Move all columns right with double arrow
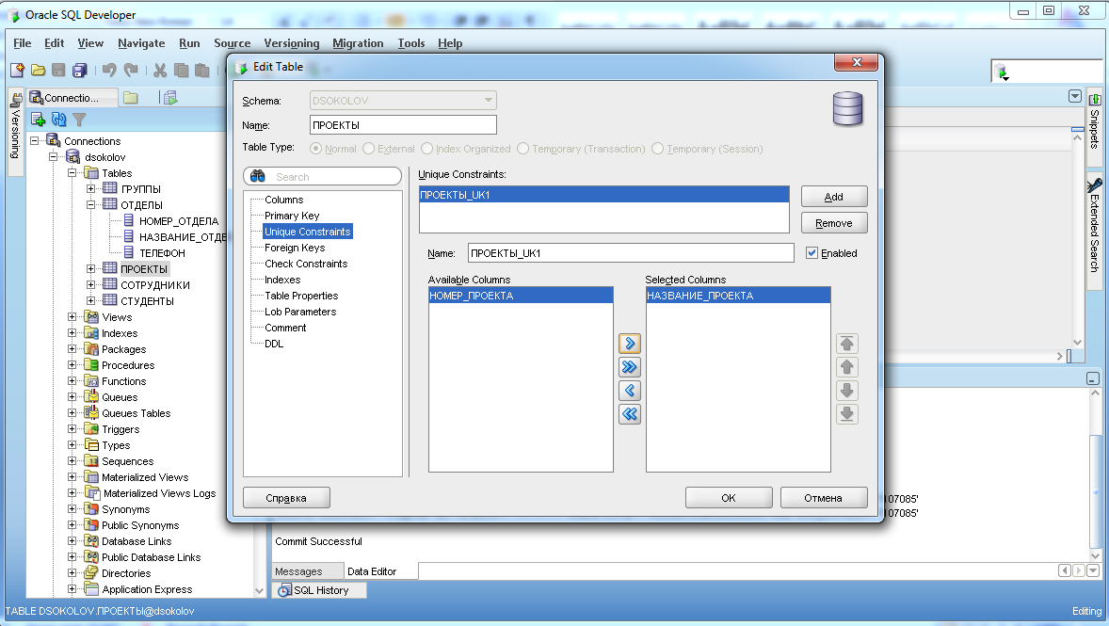This screenshot has height=626, width=1109. tap(630, 367)
